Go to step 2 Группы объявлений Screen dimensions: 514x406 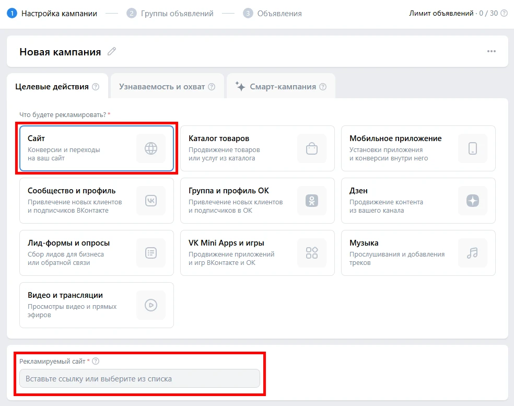coord(170,14)
